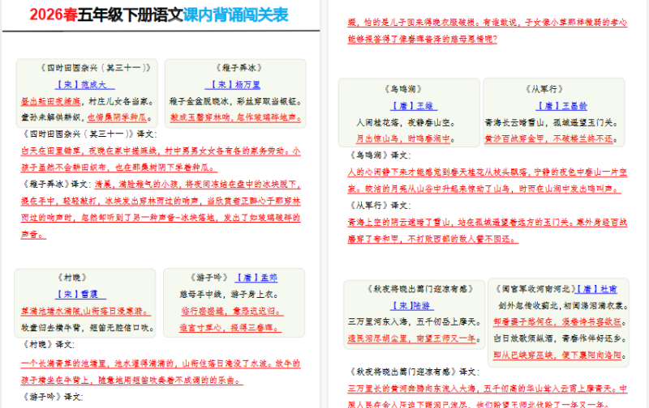Click the underlined line 月出惊山鸟
The height and width of the screenshot is (408, 649).
coord(378,138)
